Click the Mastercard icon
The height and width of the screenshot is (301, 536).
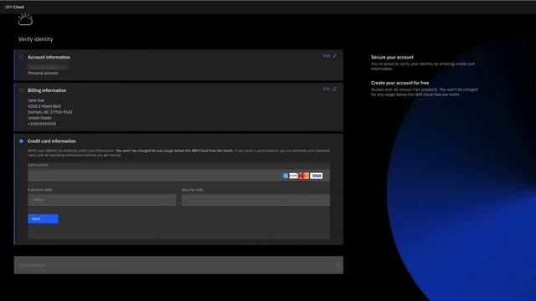click(304, 176)
